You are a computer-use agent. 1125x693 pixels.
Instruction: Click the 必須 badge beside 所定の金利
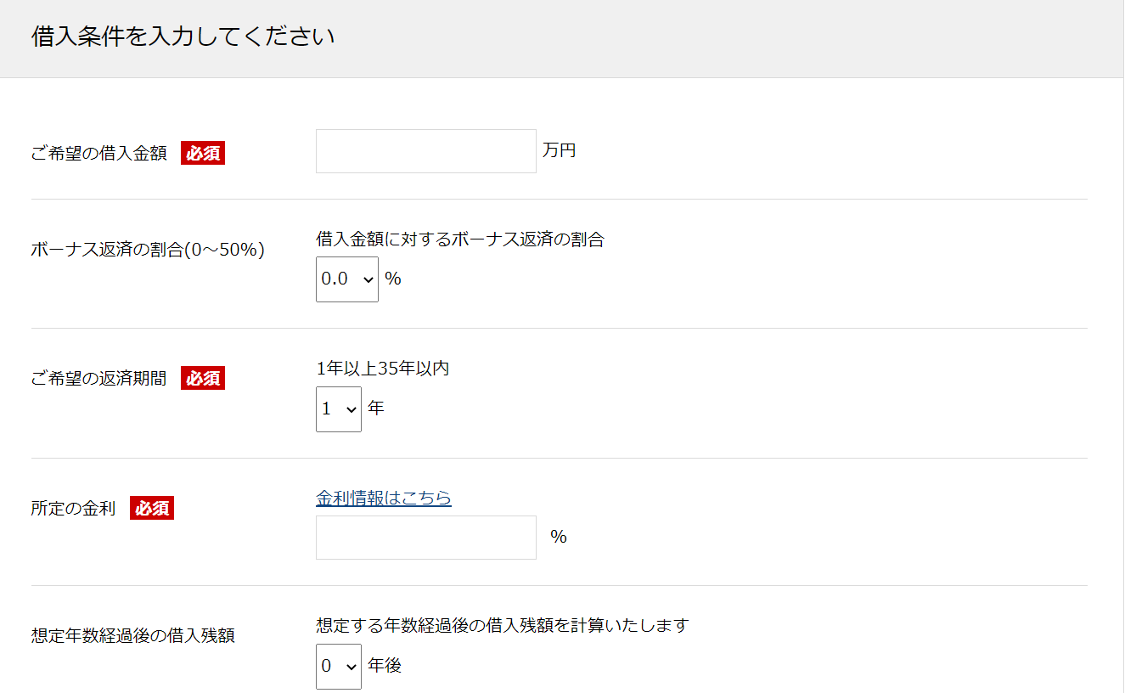tap(152, 509)
